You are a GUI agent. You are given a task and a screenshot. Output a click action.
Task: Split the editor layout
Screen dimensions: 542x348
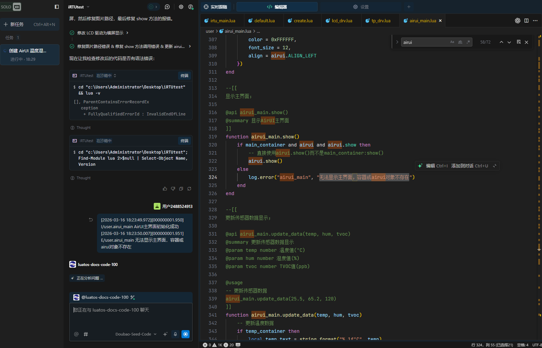526,21
